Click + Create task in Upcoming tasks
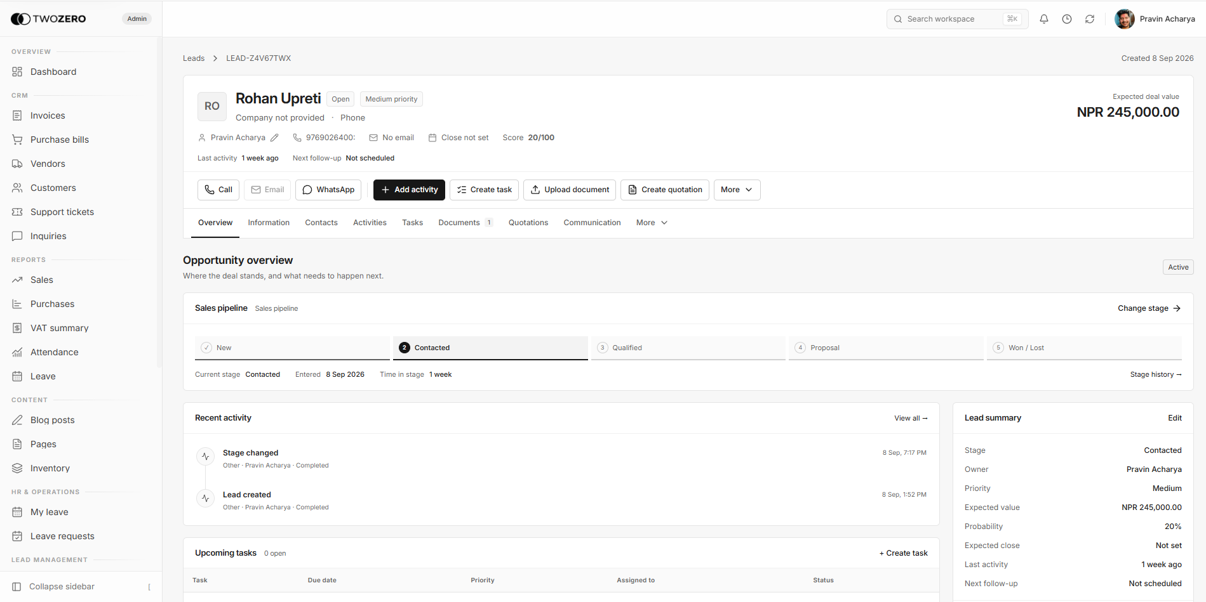1206x602 pixels. (904, 553)
